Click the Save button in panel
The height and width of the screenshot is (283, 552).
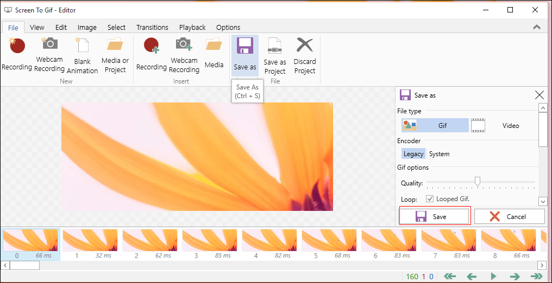pyautogui.click(x=435, y=217)
